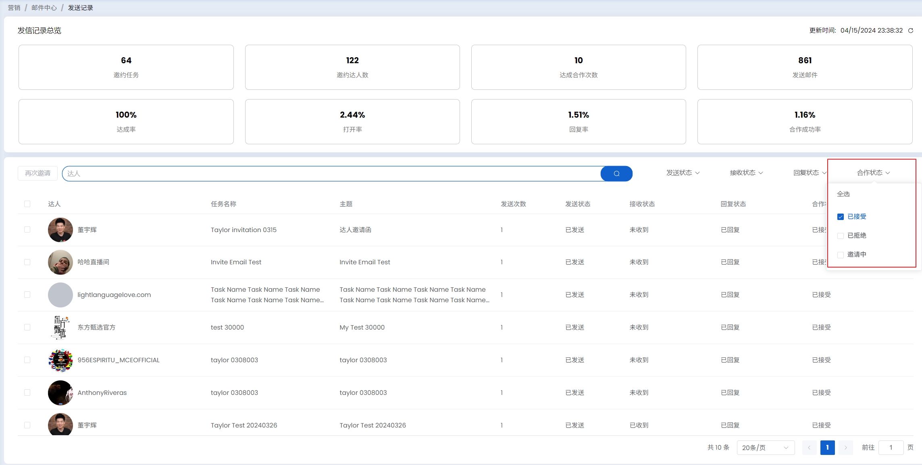Expand the 接收状态 filter dropdown
Image resolution: width=922 pixels, height=465 pixels.
click(x=746, y=173)
